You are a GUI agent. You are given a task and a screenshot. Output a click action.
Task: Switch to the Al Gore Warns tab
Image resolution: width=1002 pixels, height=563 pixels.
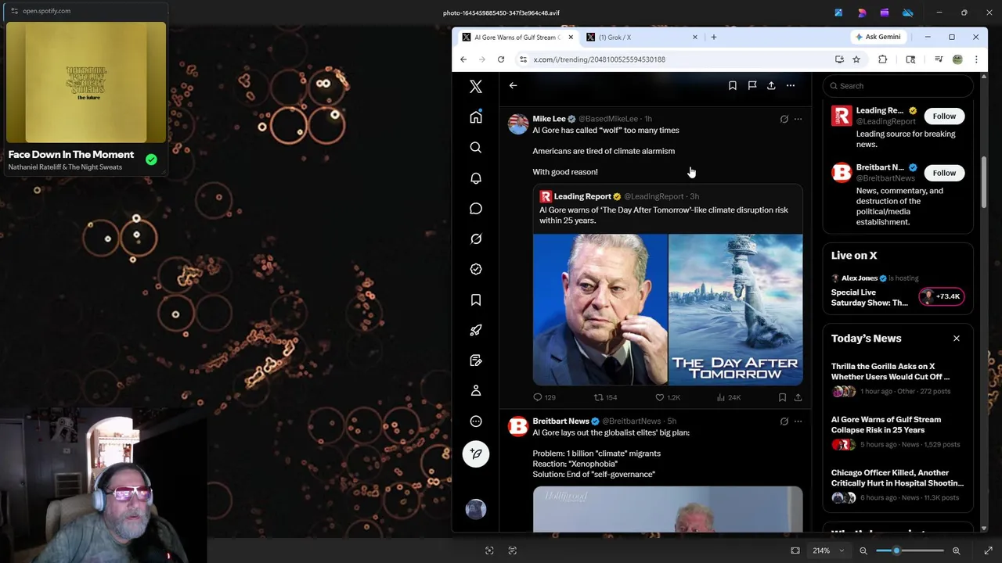[x=516, y=37]
